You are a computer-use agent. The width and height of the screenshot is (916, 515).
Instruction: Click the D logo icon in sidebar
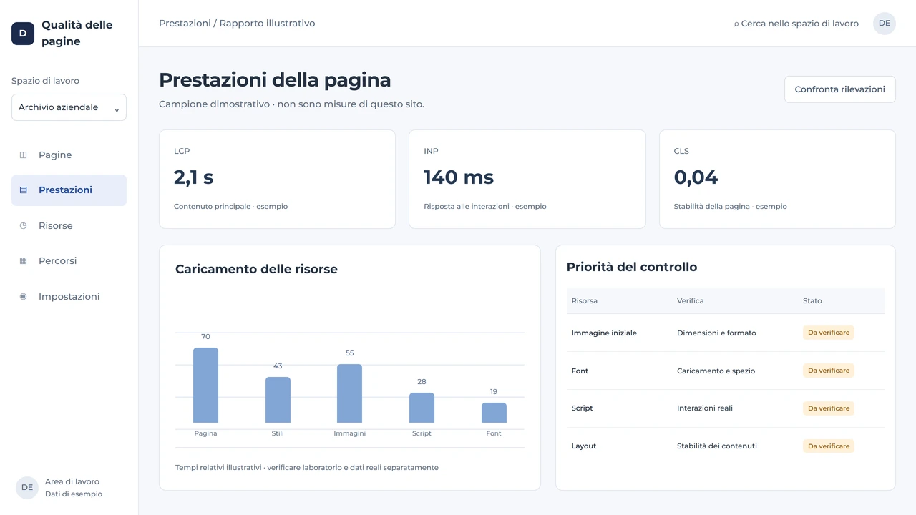click(x=23, y=34)
